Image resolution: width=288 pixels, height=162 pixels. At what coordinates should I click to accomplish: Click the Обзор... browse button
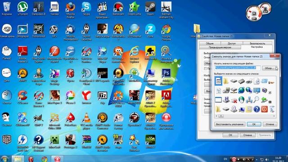269,68
